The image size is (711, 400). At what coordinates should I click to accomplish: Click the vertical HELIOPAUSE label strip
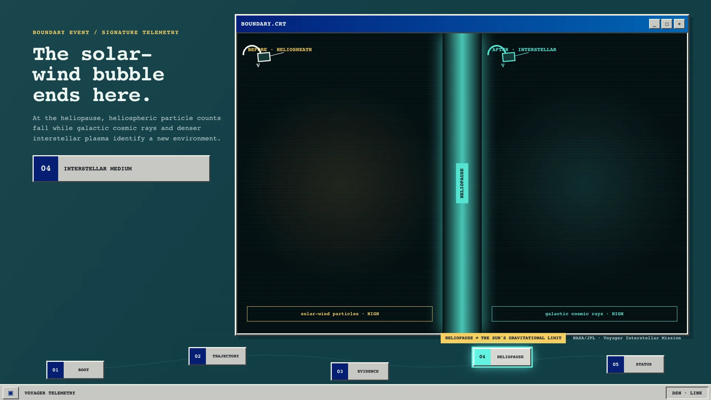tap(462, 183)
